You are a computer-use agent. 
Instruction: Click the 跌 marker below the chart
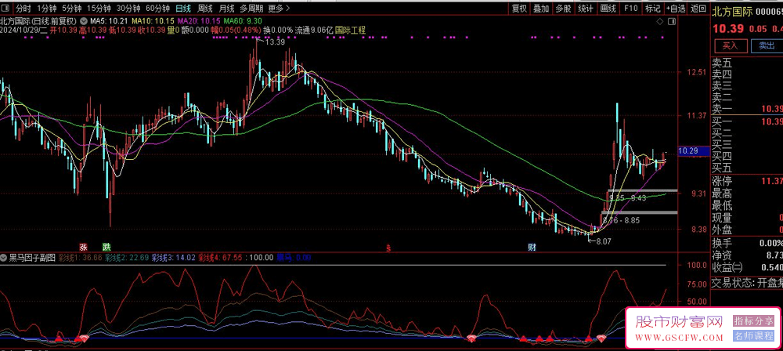pos(106,247)
